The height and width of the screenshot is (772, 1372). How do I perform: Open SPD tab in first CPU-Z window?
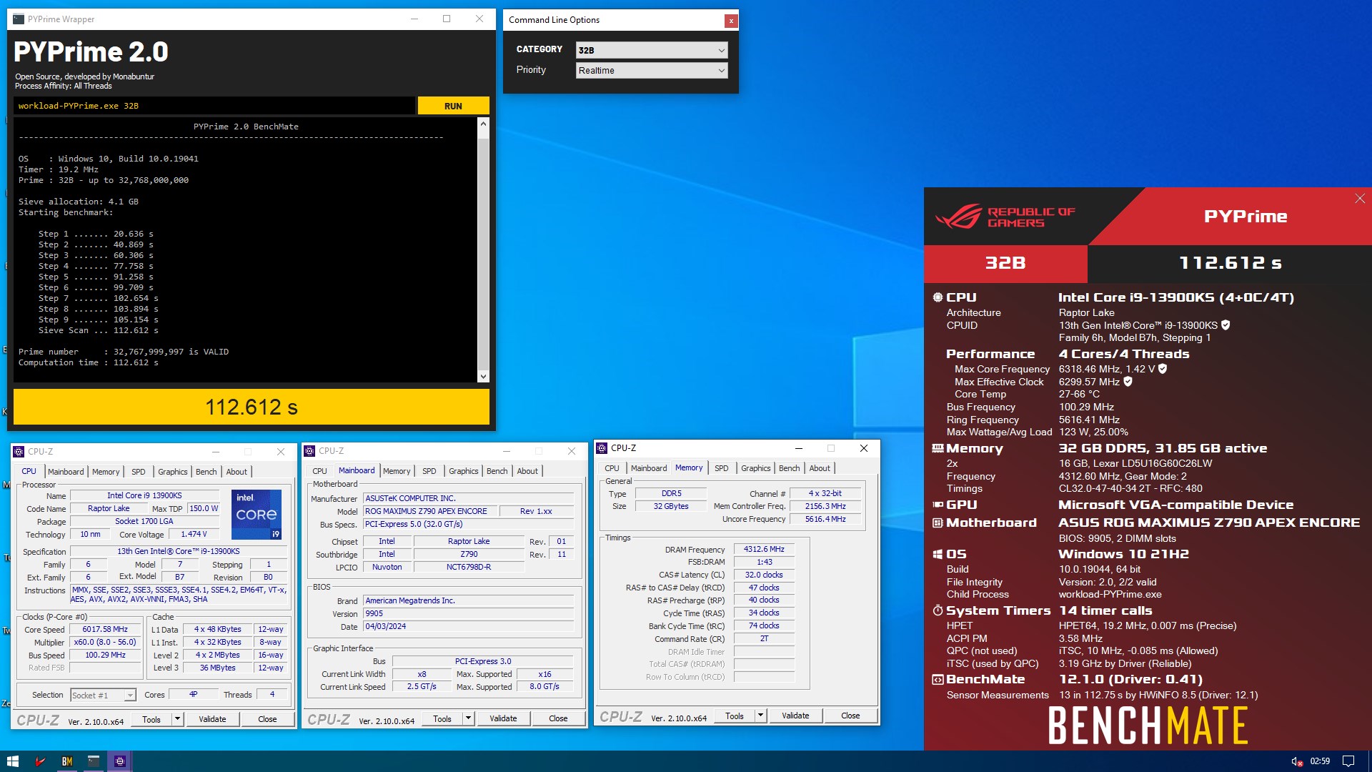[x=139, y=472]
